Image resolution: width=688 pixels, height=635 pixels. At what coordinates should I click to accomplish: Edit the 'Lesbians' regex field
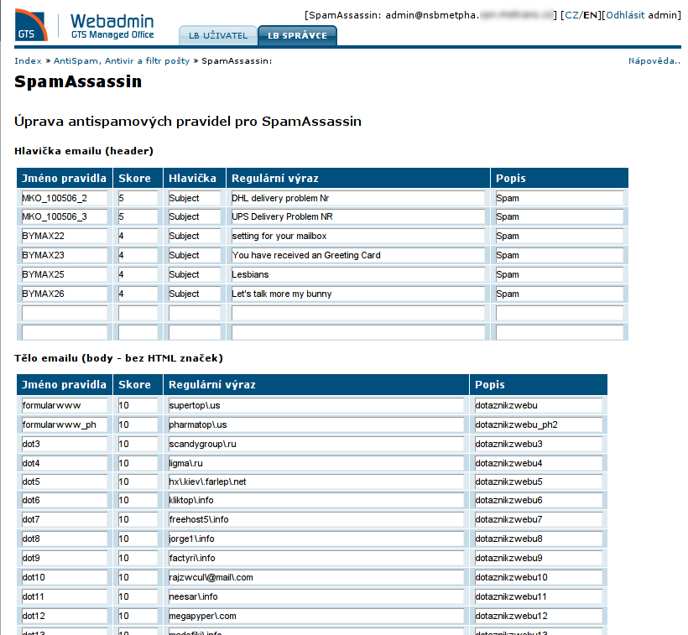click(358, 274)
